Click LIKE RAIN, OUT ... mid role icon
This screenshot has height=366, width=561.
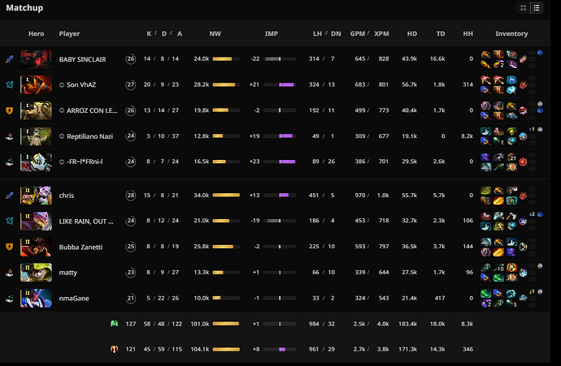(10, 221)
